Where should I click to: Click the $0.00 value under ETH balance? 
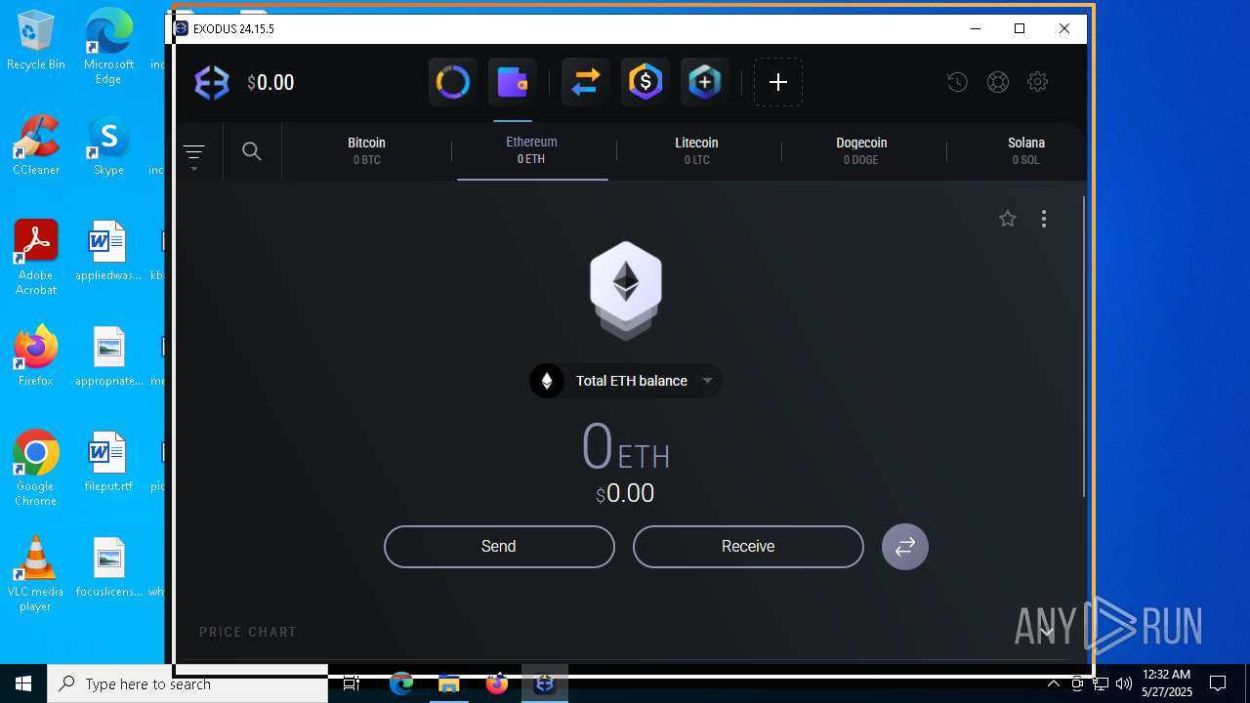point(625,493)
